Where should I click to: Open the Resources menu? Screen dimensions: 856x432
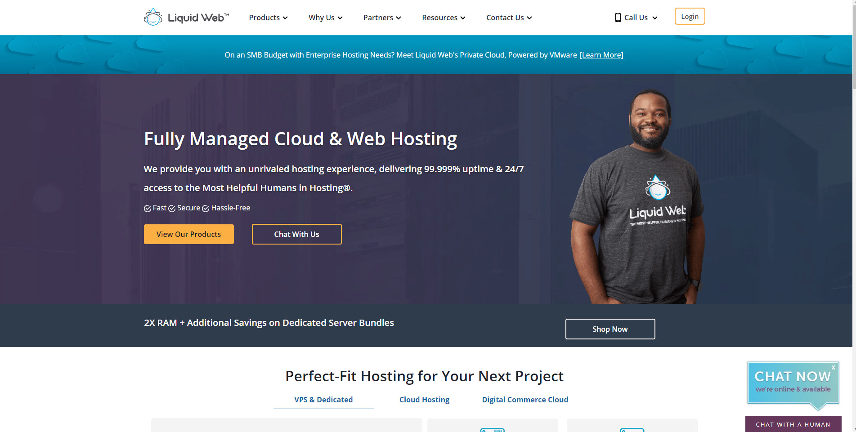pyautogui.click(x=444, y=18)
